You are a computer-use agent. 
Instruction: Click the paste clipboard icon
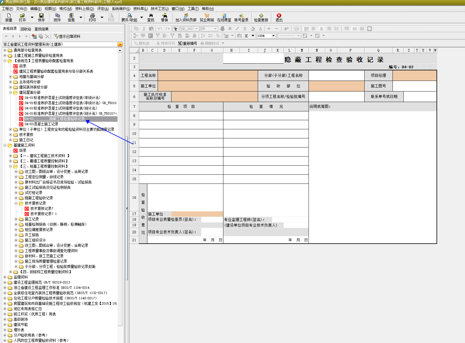pyautogui.click(x=151, y=29)
